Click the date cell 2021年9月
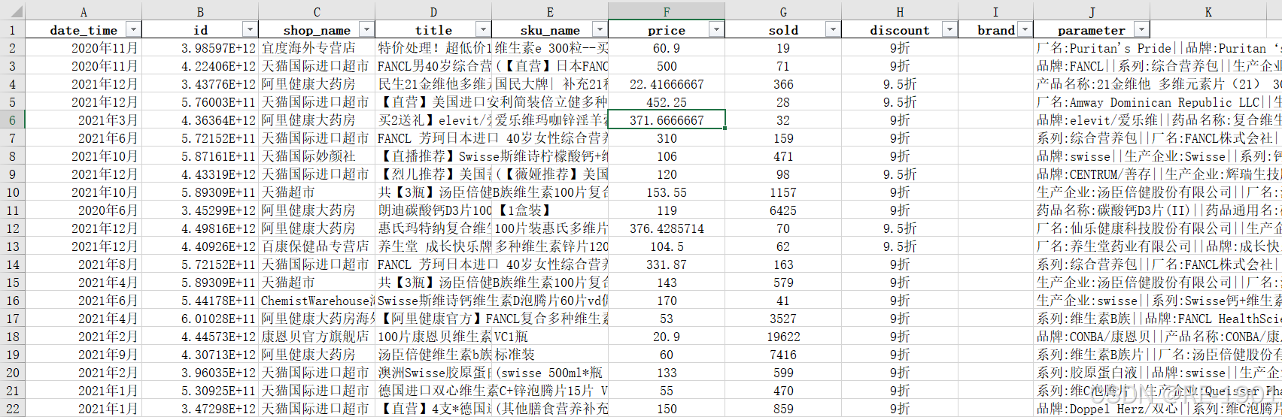 coord(84,355)
